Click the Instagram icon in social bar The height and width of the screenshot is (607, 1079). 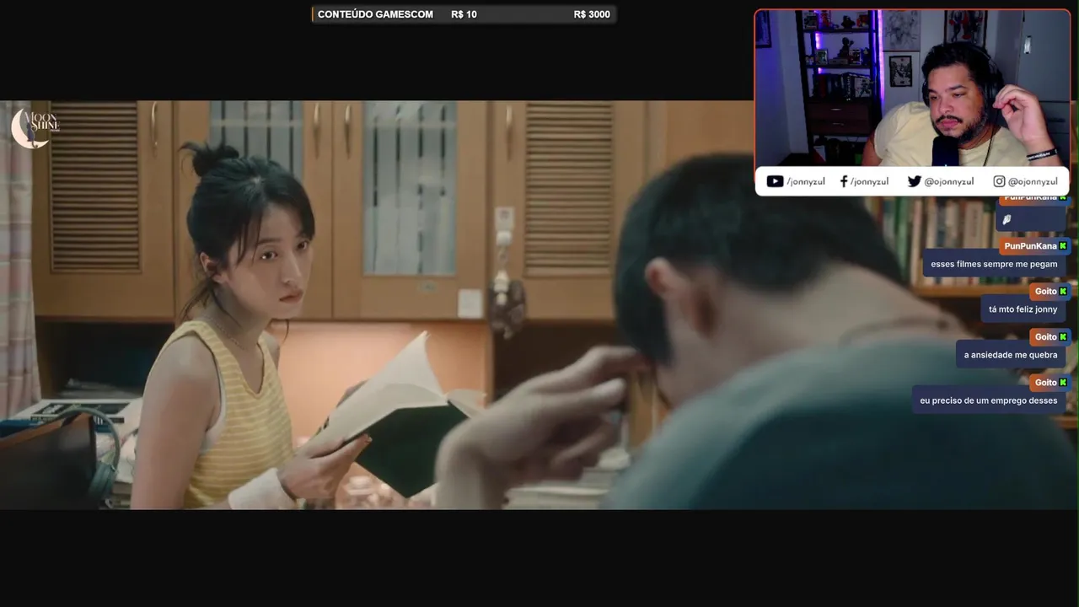click(x=999, y=181)
